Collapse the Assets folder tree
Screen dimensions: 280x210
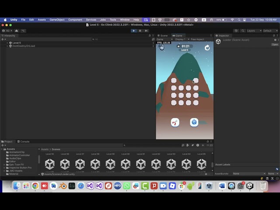(2, 149)
